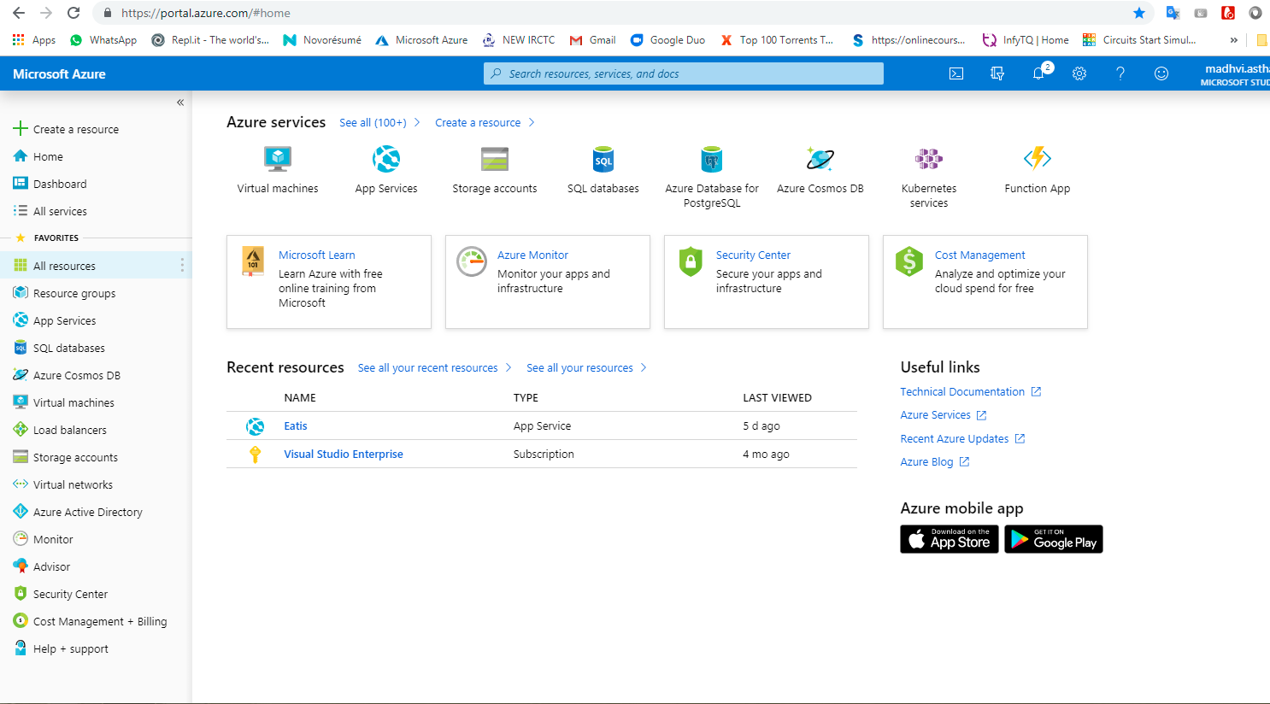The height and width of the screenshot is (704, 1270).
Task: Get the app on Google Play
Action: 1054,539
